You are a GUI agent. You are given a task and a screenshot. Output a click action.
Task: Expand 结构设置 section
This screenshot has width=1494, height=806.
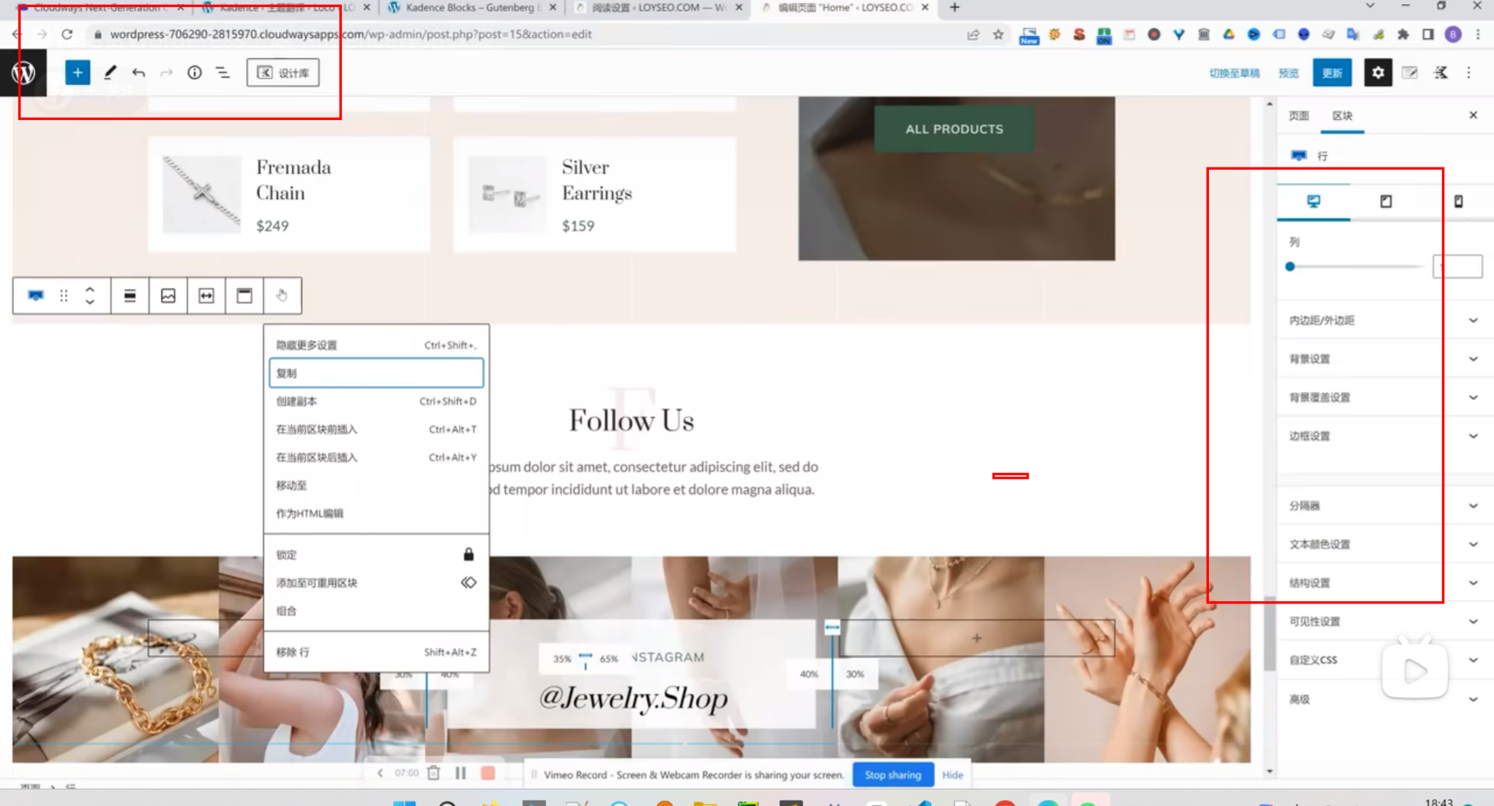tap(1383, 583)
